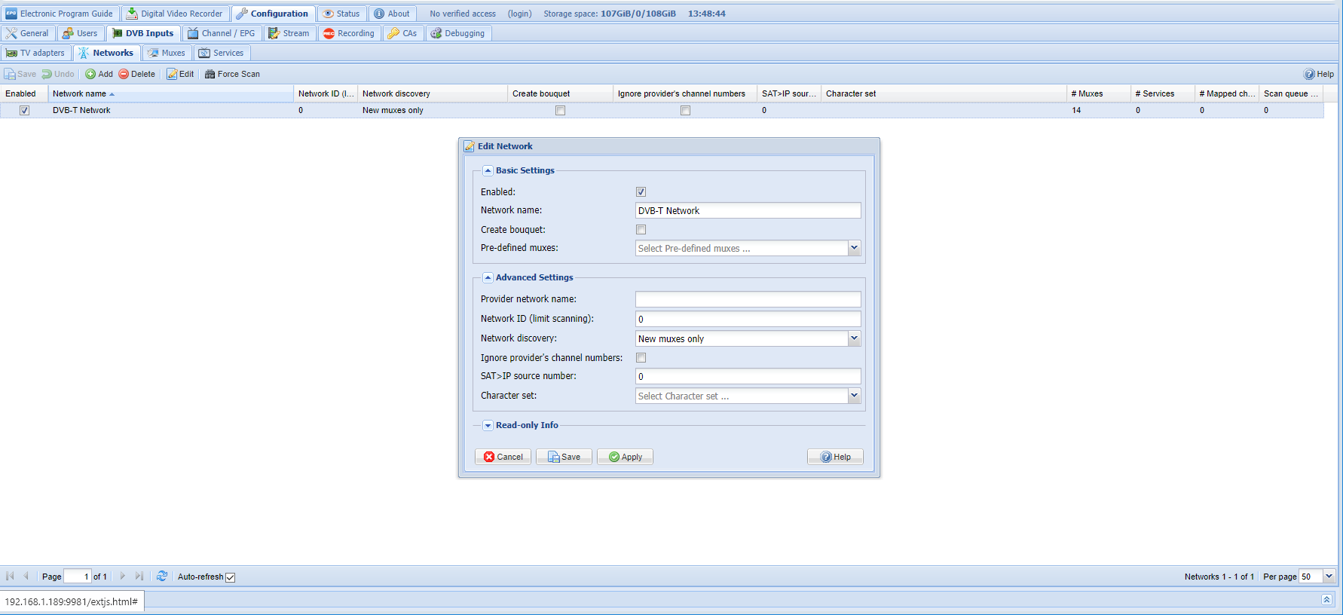Switch to the Muxes tab

167,53
